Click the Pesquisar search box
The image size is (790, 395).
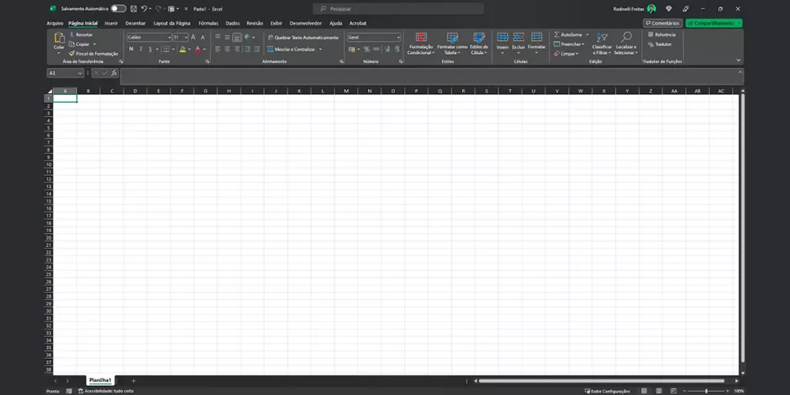click(398, 8)
